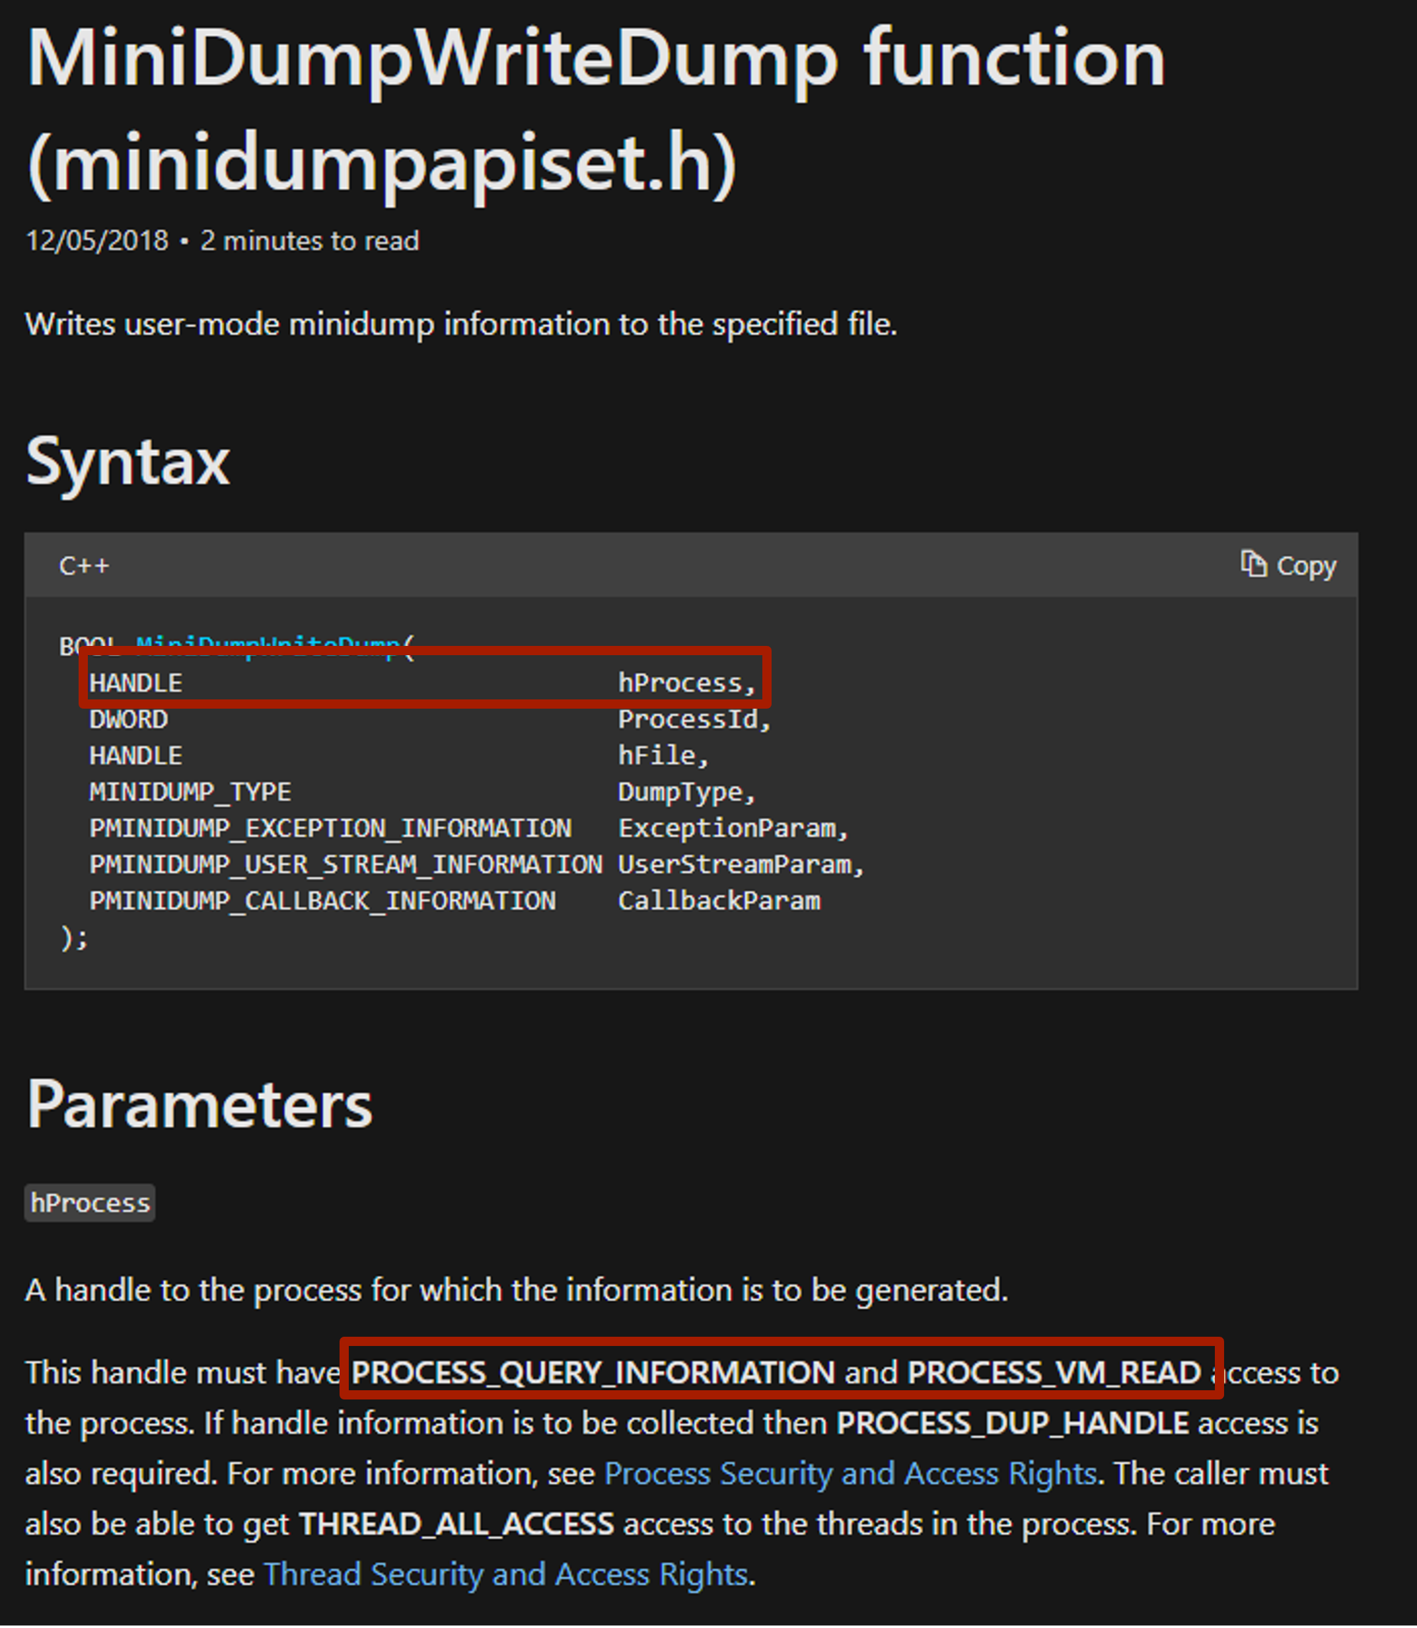Click the Parameters section heading
Viewport: 1417px width, 1628px height.
click(x=200, y=1104)
